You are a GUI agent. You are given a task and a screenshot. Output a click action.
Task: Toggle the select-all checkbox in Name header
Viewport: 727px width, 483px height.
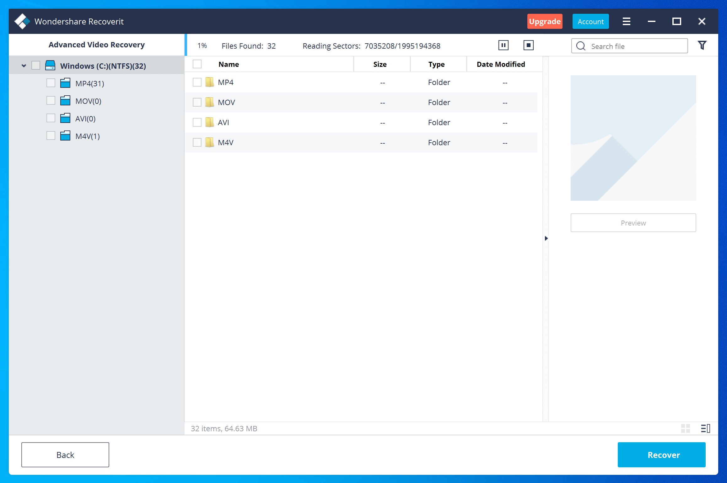(197, 64)
